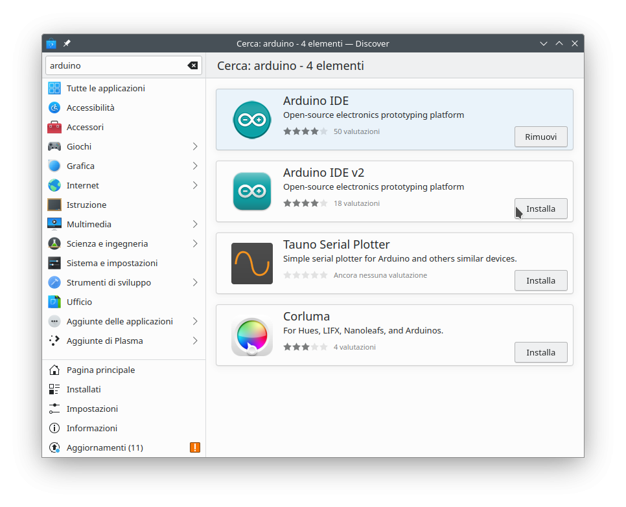This screenshot has width=626, height=507.
Task: Click Arduino IDE star rating
Action: pyautogui.click(x=305, y=131)
